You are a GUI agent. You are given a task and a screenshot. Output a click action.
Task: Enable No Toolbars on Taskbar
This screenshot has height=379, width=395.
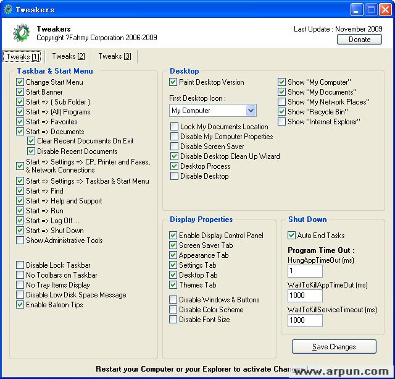click(20, 275)
